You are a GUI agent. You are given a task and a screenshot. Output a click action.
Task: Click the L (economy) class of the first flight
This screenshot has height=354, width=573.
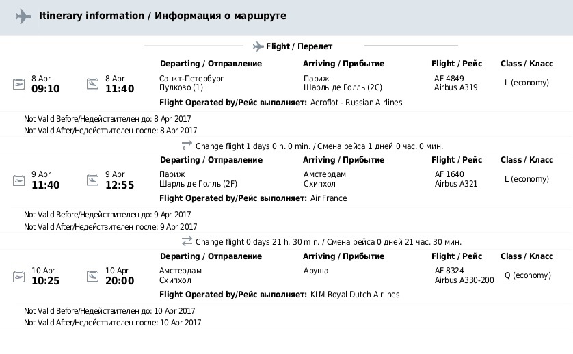527,83
